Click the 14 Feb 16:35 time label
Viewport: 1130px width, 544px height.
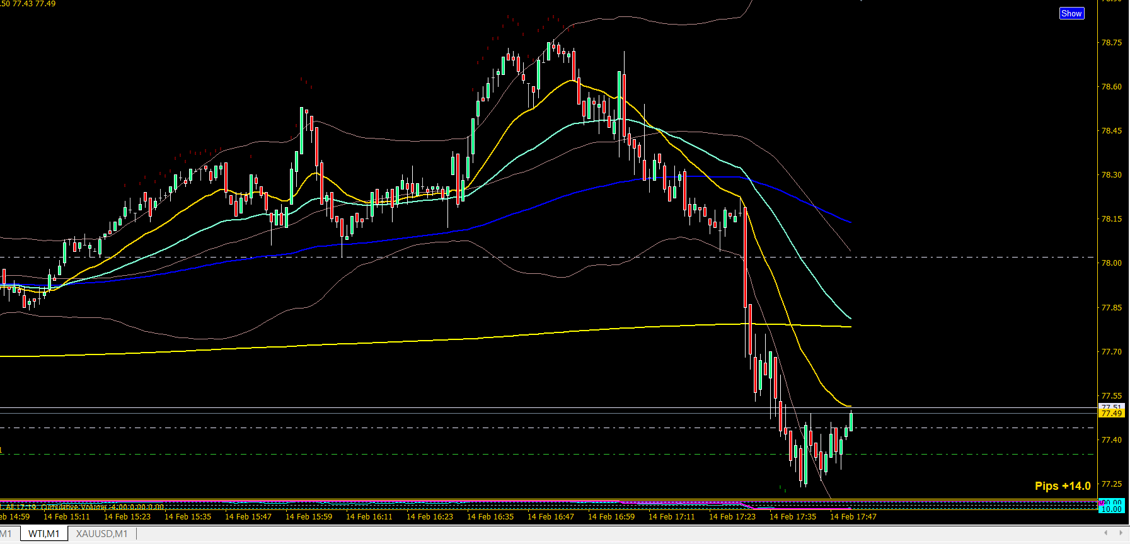tap(490, 517)
